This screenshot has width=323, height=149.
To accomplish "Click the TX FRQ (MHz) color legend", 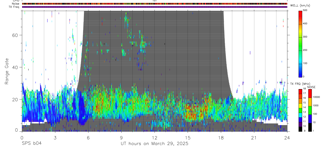I will 300,110.
